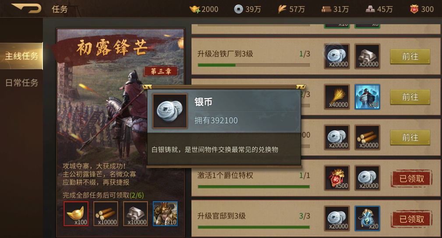The image size is (442, 238).
Task: Switch to the 主线任务 tab
Action: [21, 56]
